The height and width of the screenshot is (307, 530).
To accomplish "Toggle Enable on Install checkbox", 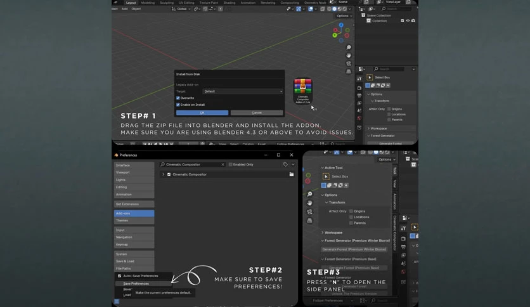I will (178, 105).
